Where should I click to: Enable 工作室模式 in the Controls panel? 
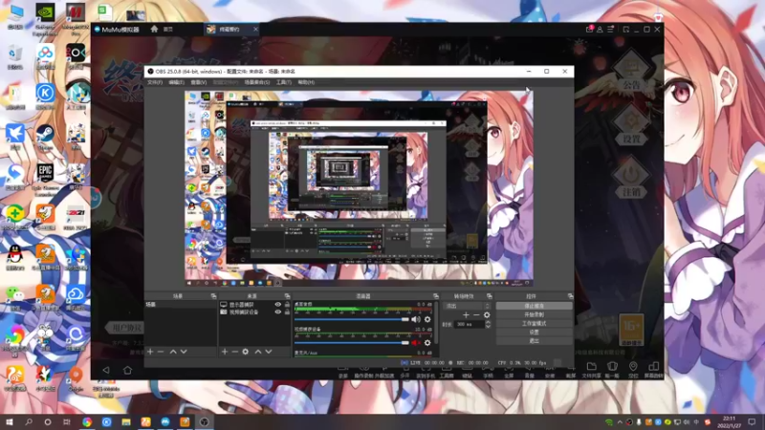coord(535,323)
